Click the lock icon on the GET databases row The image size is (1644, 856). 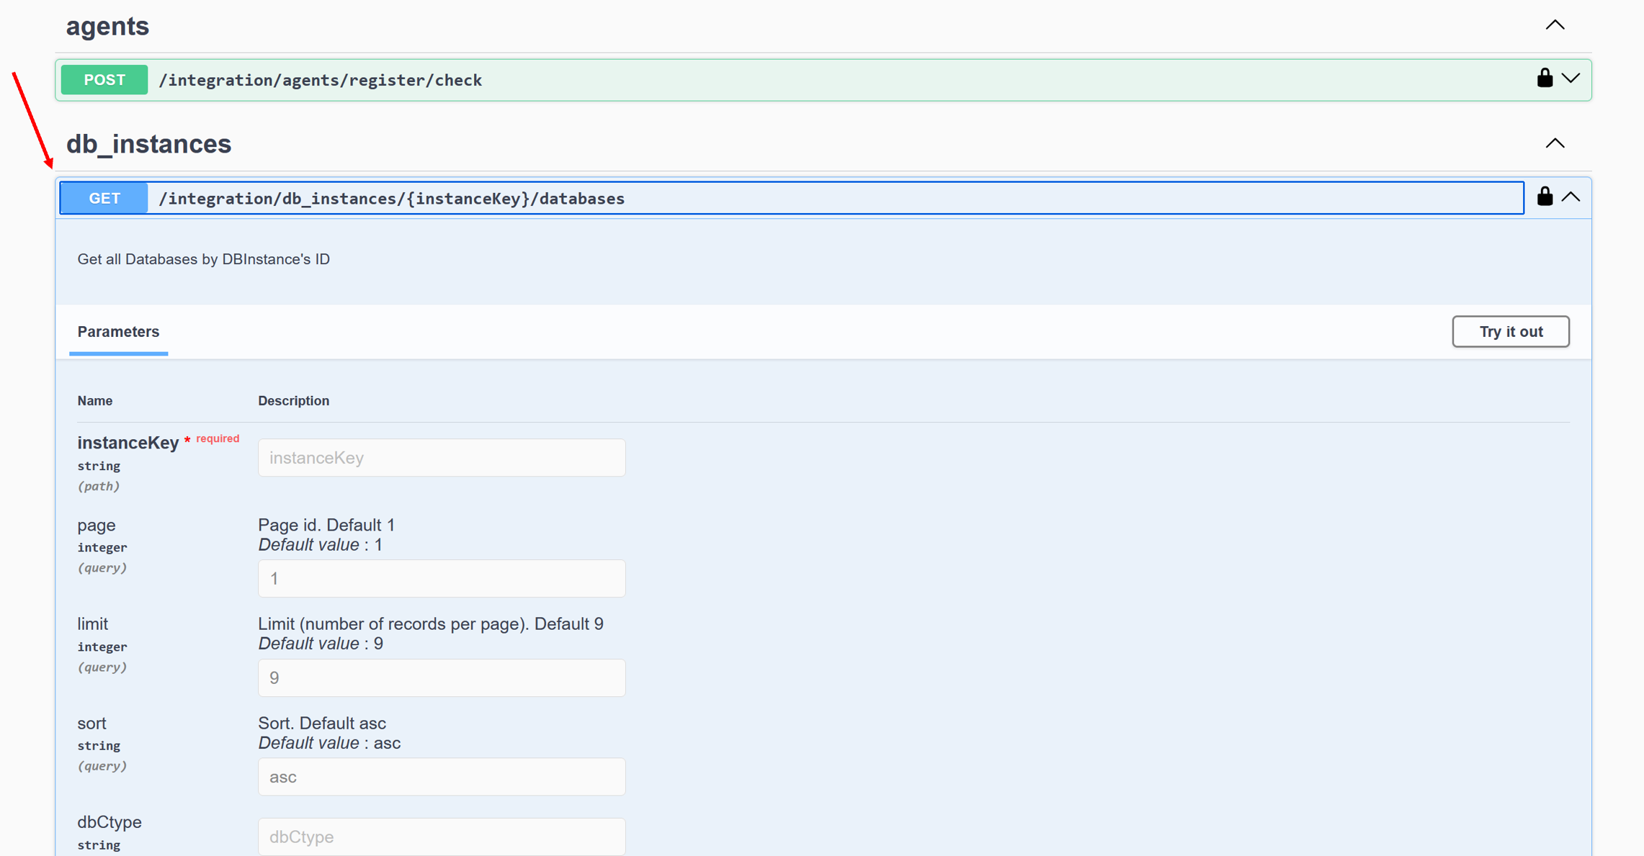click(1544, 197)
